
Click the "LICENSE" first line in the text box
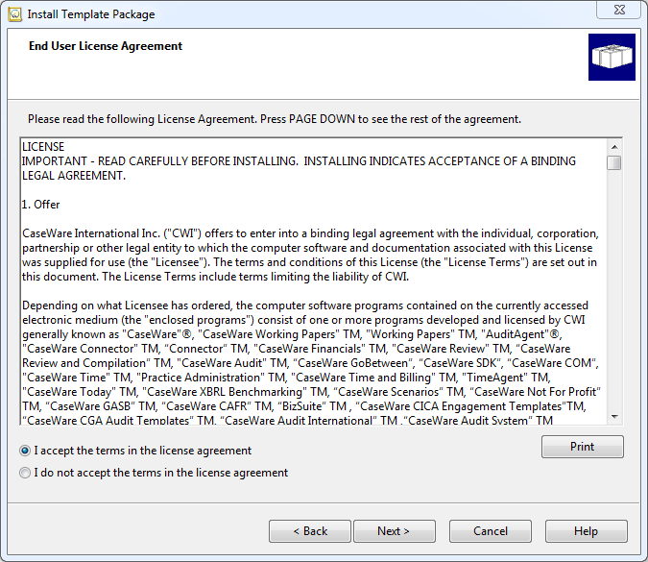pos(43,147)
